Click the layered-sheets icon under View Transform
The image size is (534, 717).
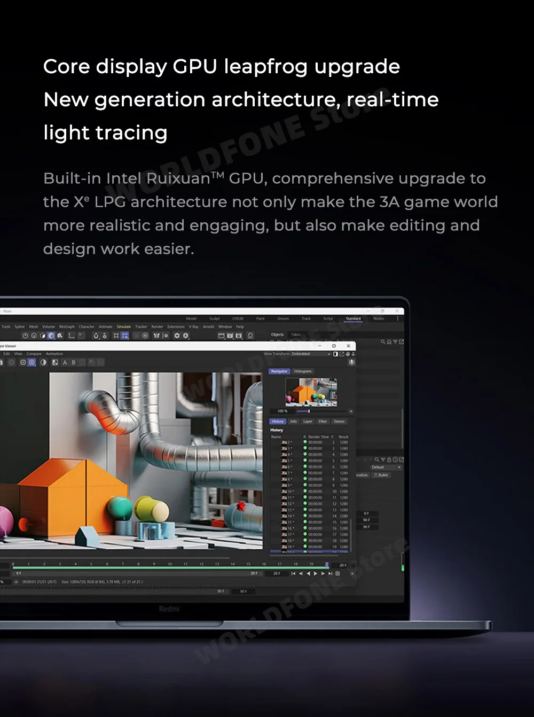pyautogui.click(x=351, y=362)
